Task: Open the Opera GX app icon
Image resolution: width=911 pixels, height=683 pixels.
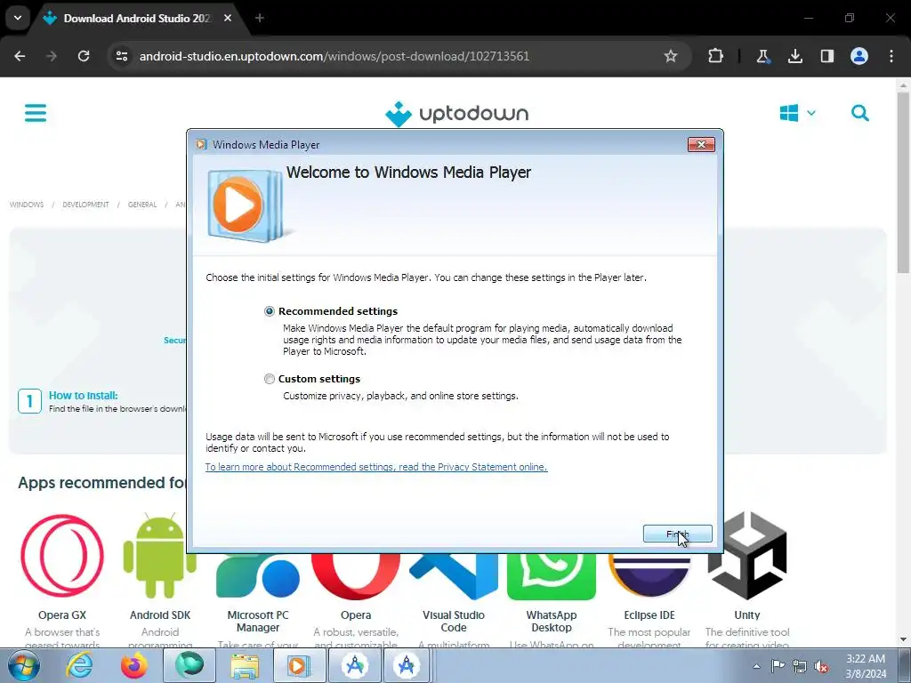Action: (62, 556)
